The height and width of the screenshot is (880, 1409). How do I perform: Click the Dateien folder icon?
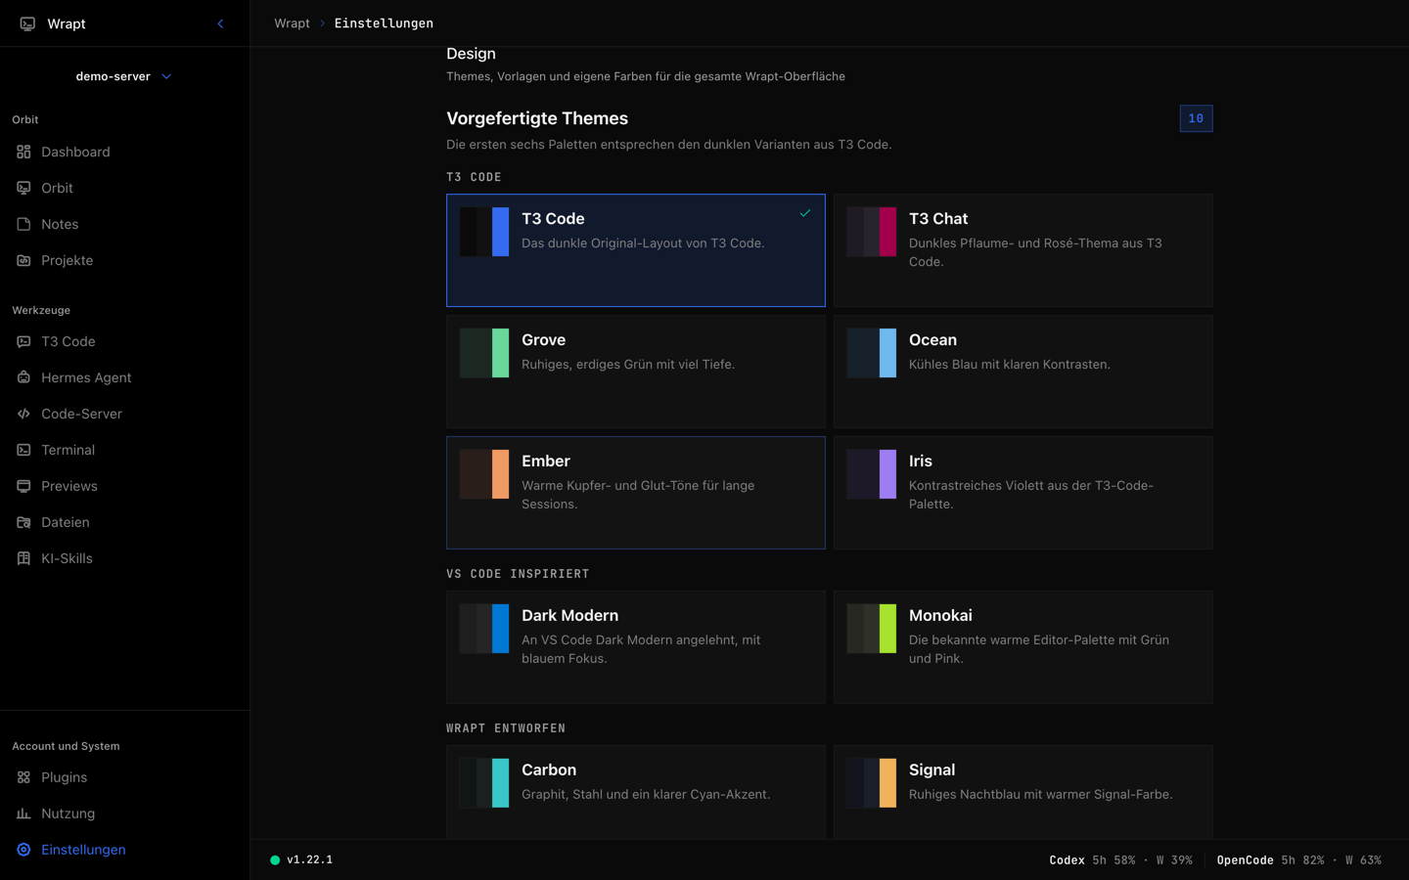coord(23,522)
